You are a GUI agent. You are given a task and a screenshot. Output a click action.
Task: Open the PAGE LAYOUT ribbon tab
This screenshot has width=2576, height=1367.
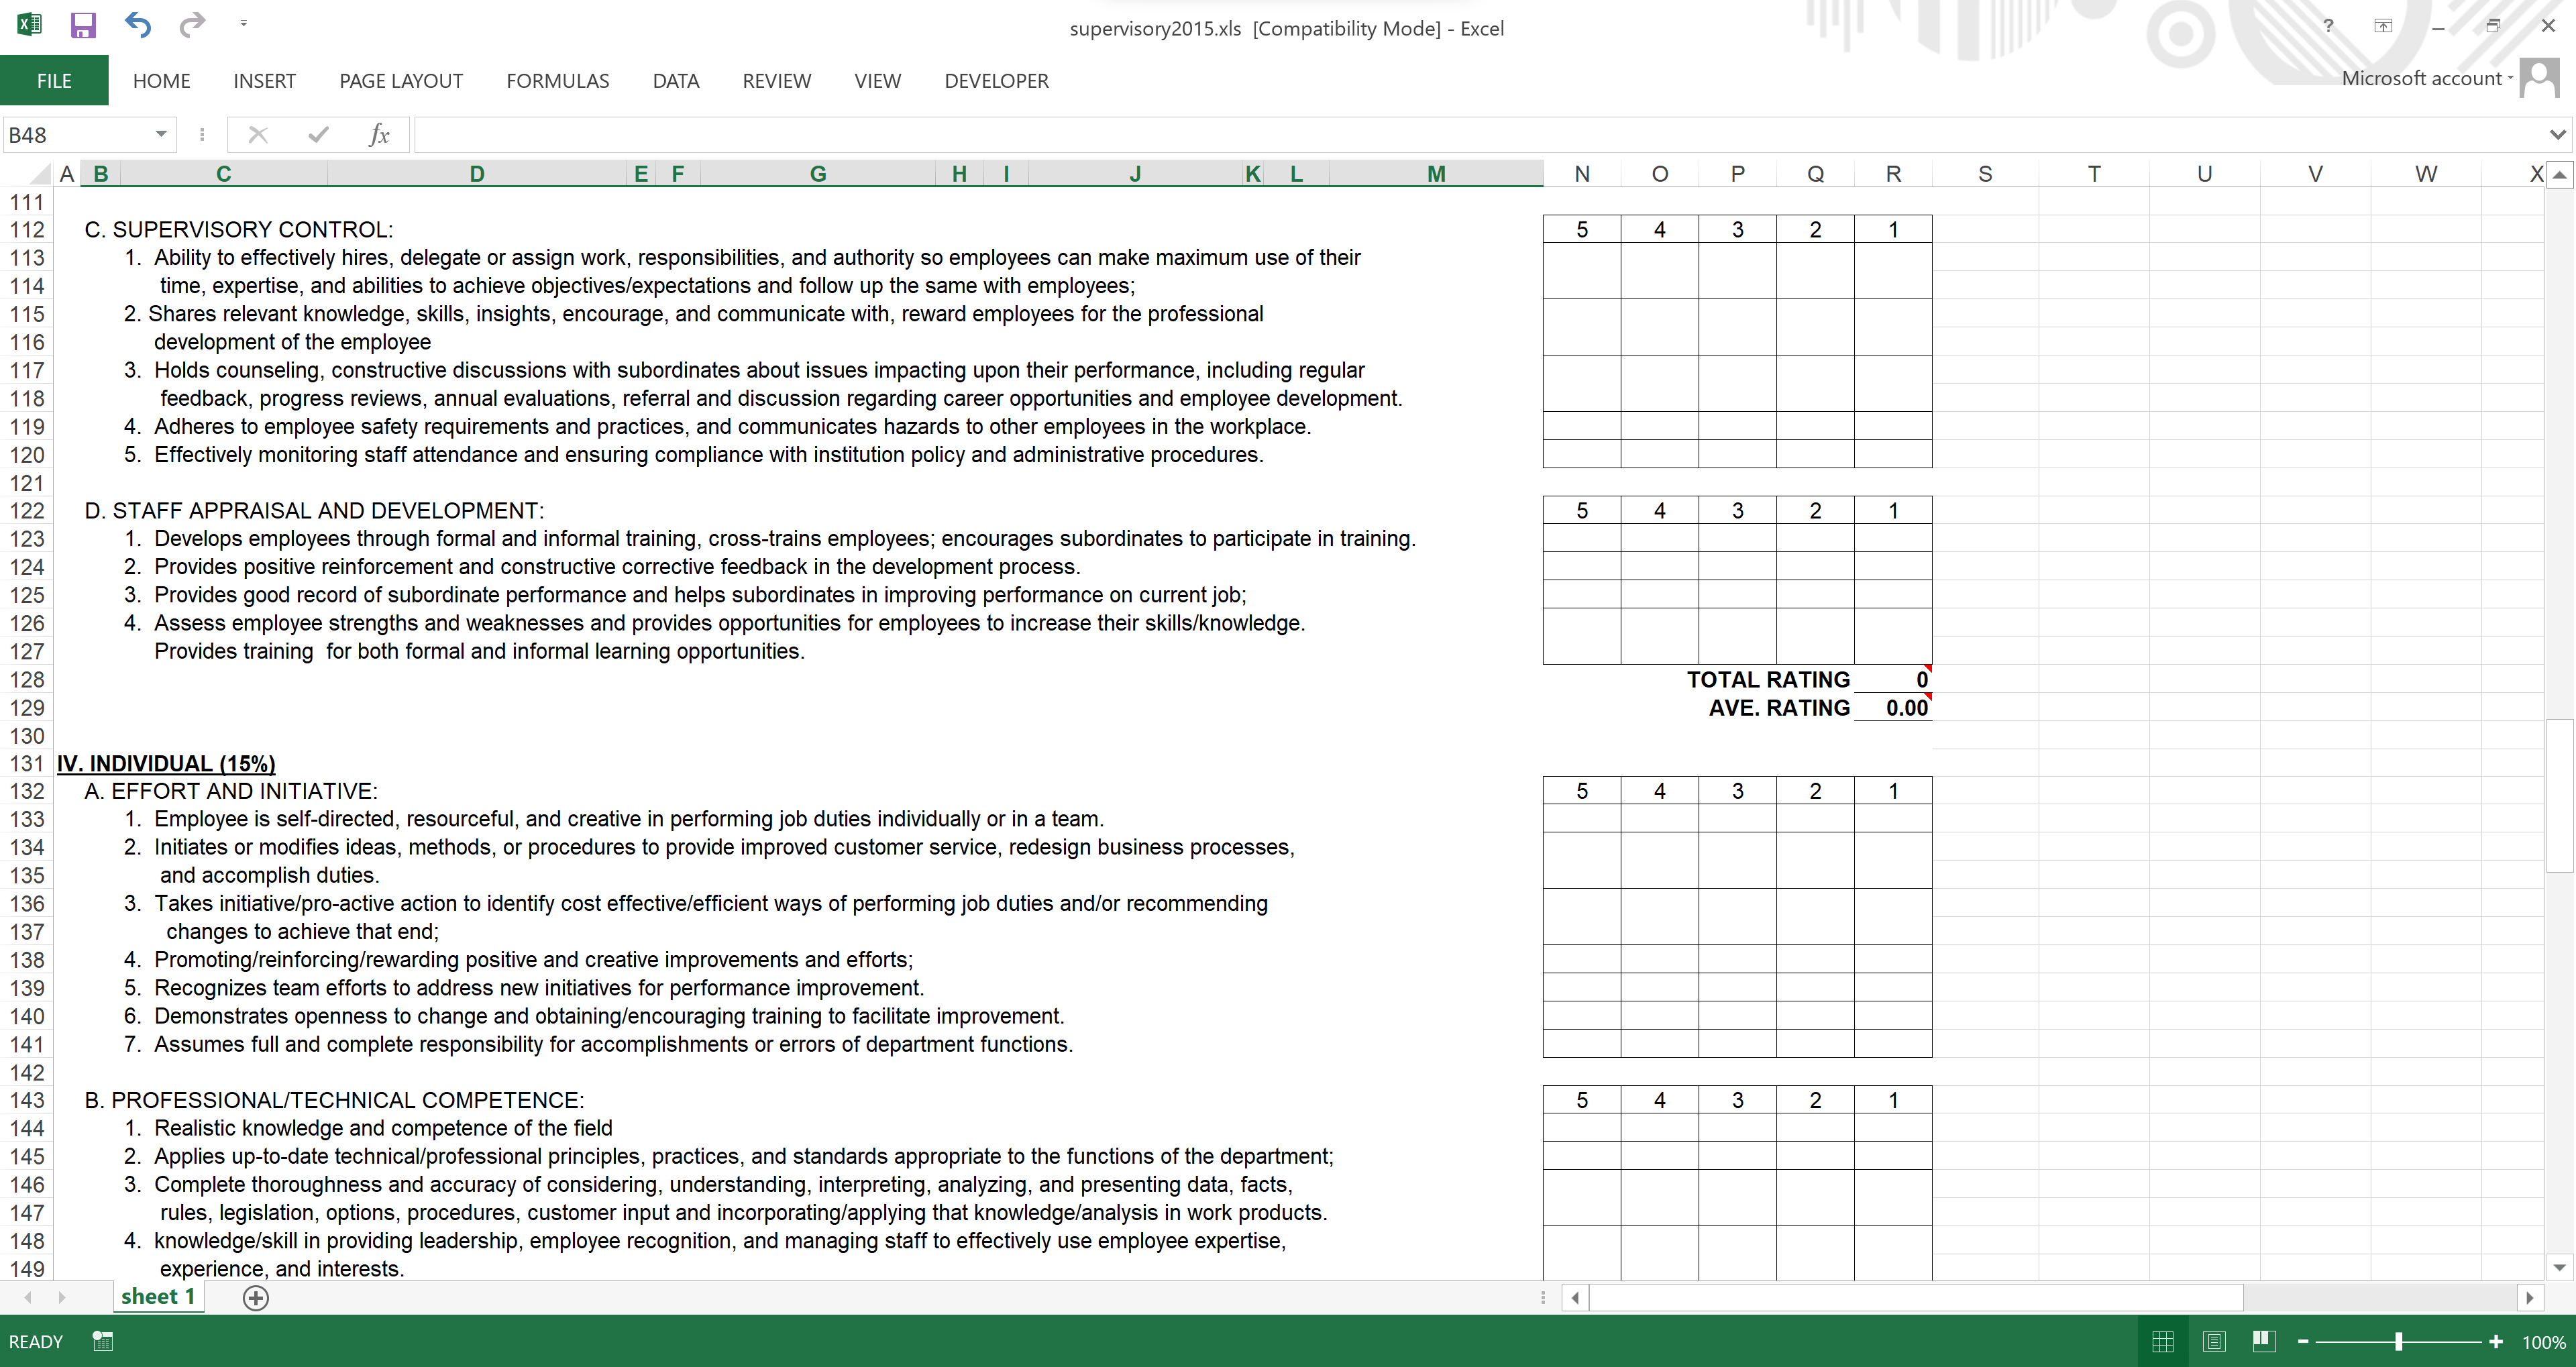point(400,81)
